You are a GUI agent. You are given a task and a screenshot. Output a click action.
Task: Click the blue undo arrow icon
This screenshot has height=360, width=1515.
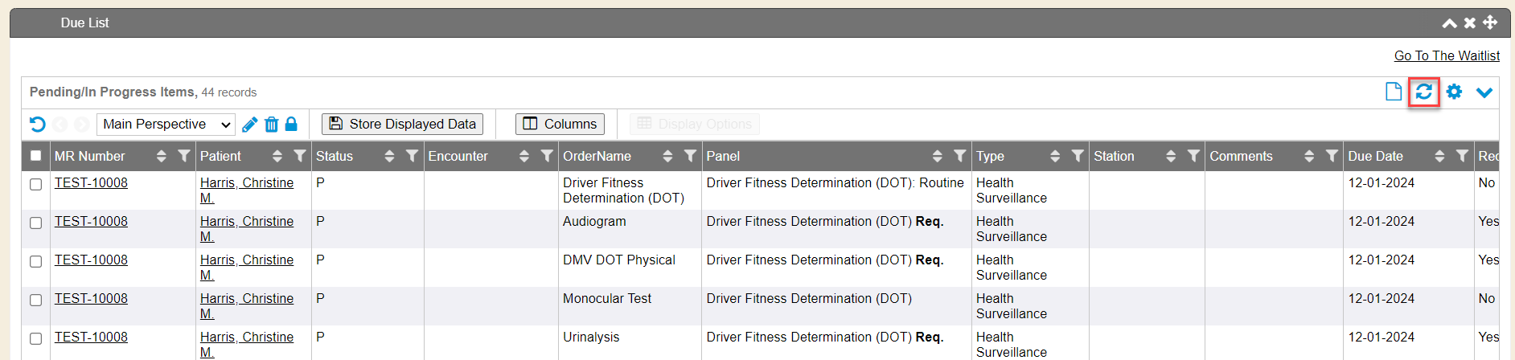pos(37,125)
